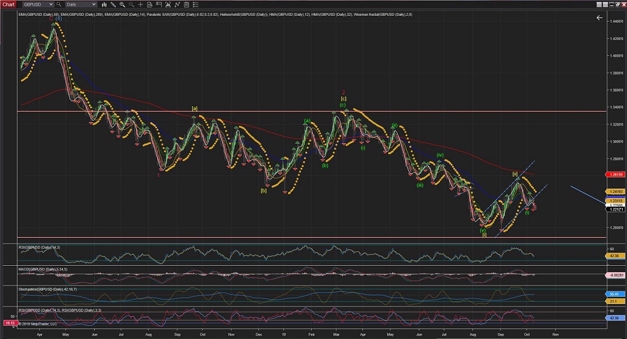Select the MACD(GBPUSD (Daily),5,34,5) panel label
627x339 pixels.
43,269
